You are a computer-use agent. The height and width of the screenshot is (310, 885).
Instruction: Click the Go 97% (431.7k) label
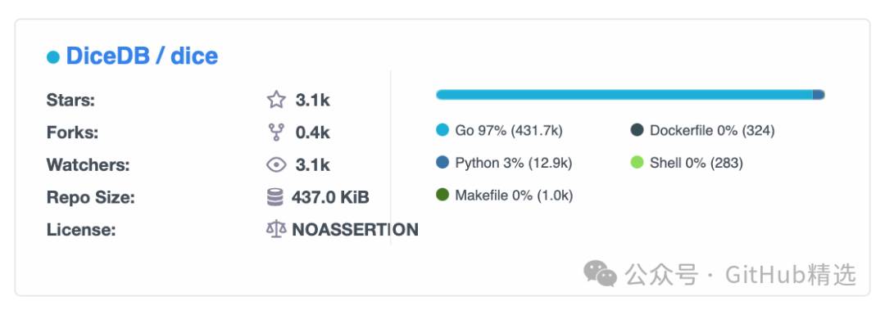pos(509,131)
